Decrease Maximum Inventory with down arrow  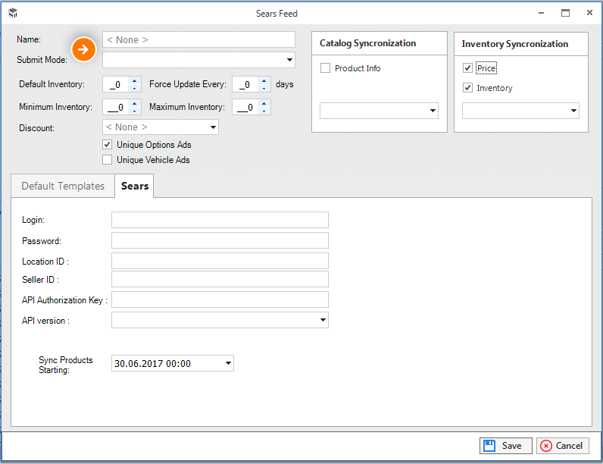[264, 111]
